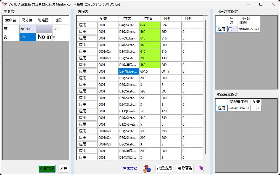Click 应用 in the 多配置实例表

[221, 108]
